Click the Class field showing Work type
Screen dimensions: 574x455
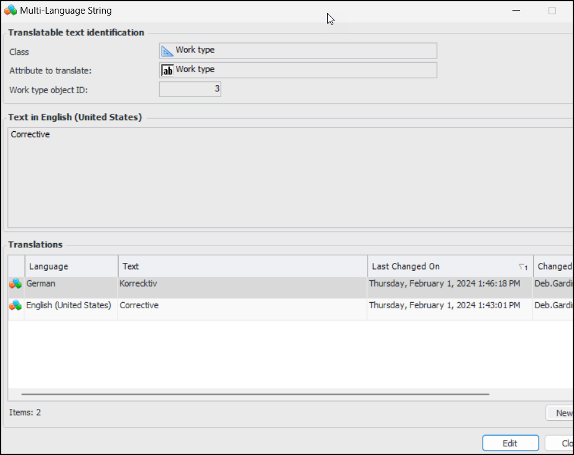coord(298,50)
